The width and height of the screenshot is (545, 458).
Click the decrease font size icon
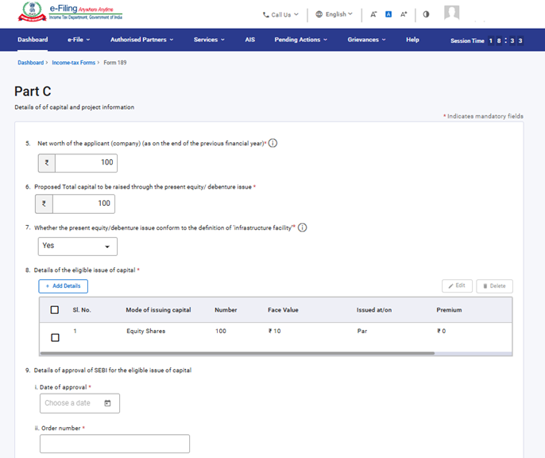pos(373,14)
